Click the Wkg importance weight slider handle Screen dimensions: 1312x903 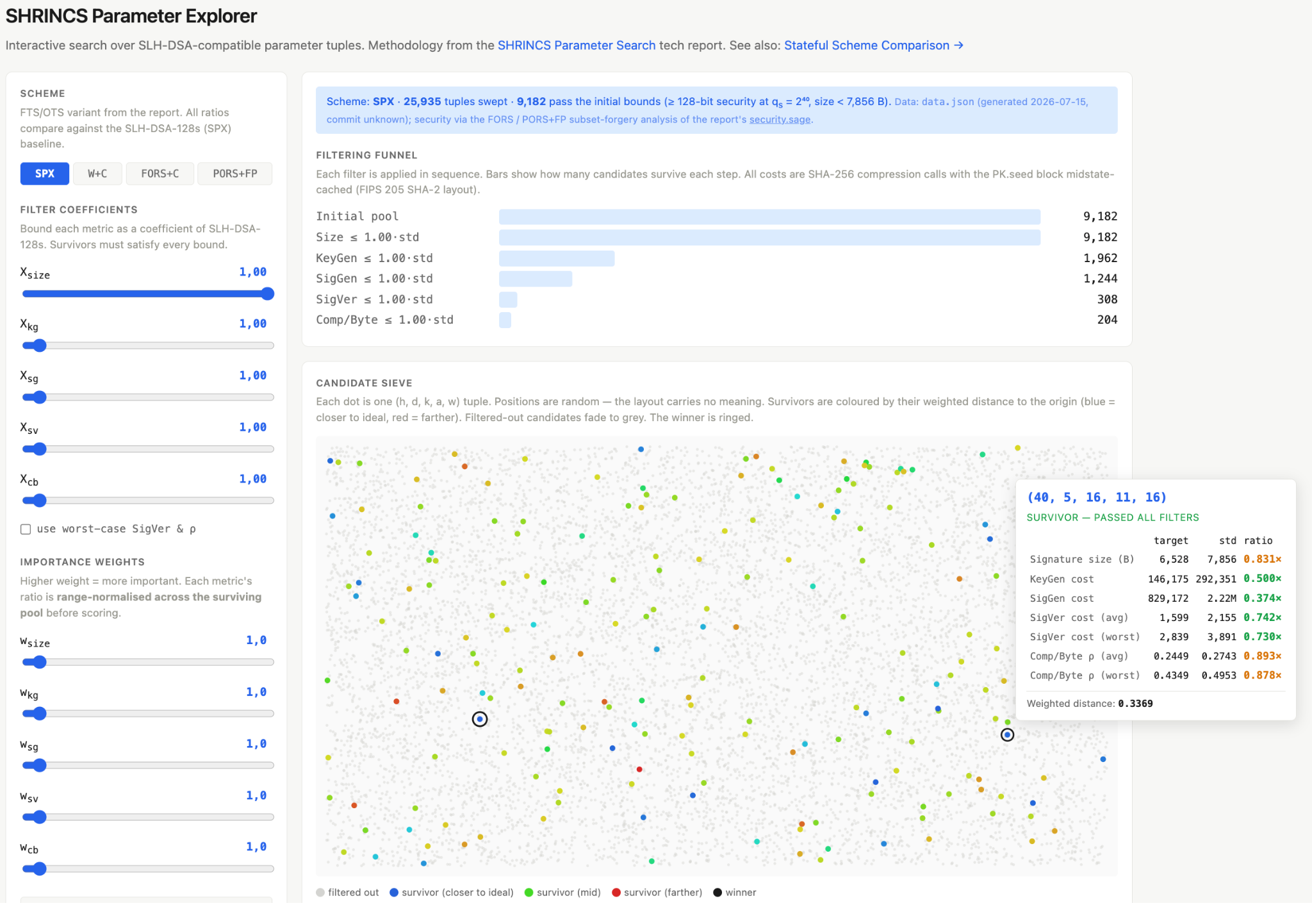(x=39, y=713)
